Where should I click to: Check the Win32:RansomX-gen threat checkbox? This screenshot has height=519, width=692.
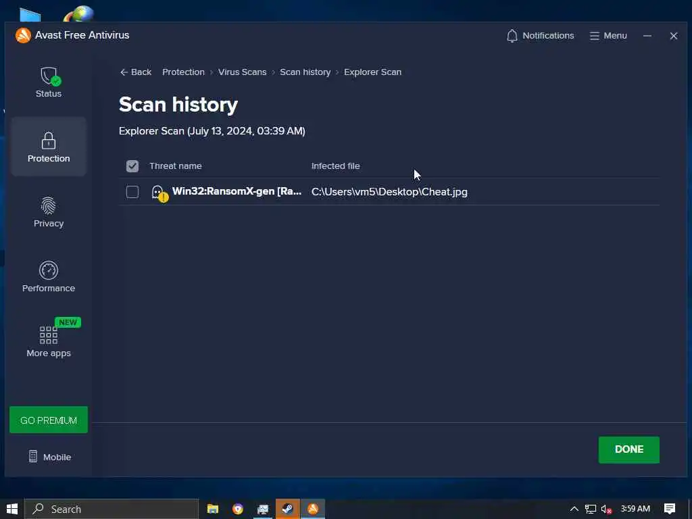132,192
